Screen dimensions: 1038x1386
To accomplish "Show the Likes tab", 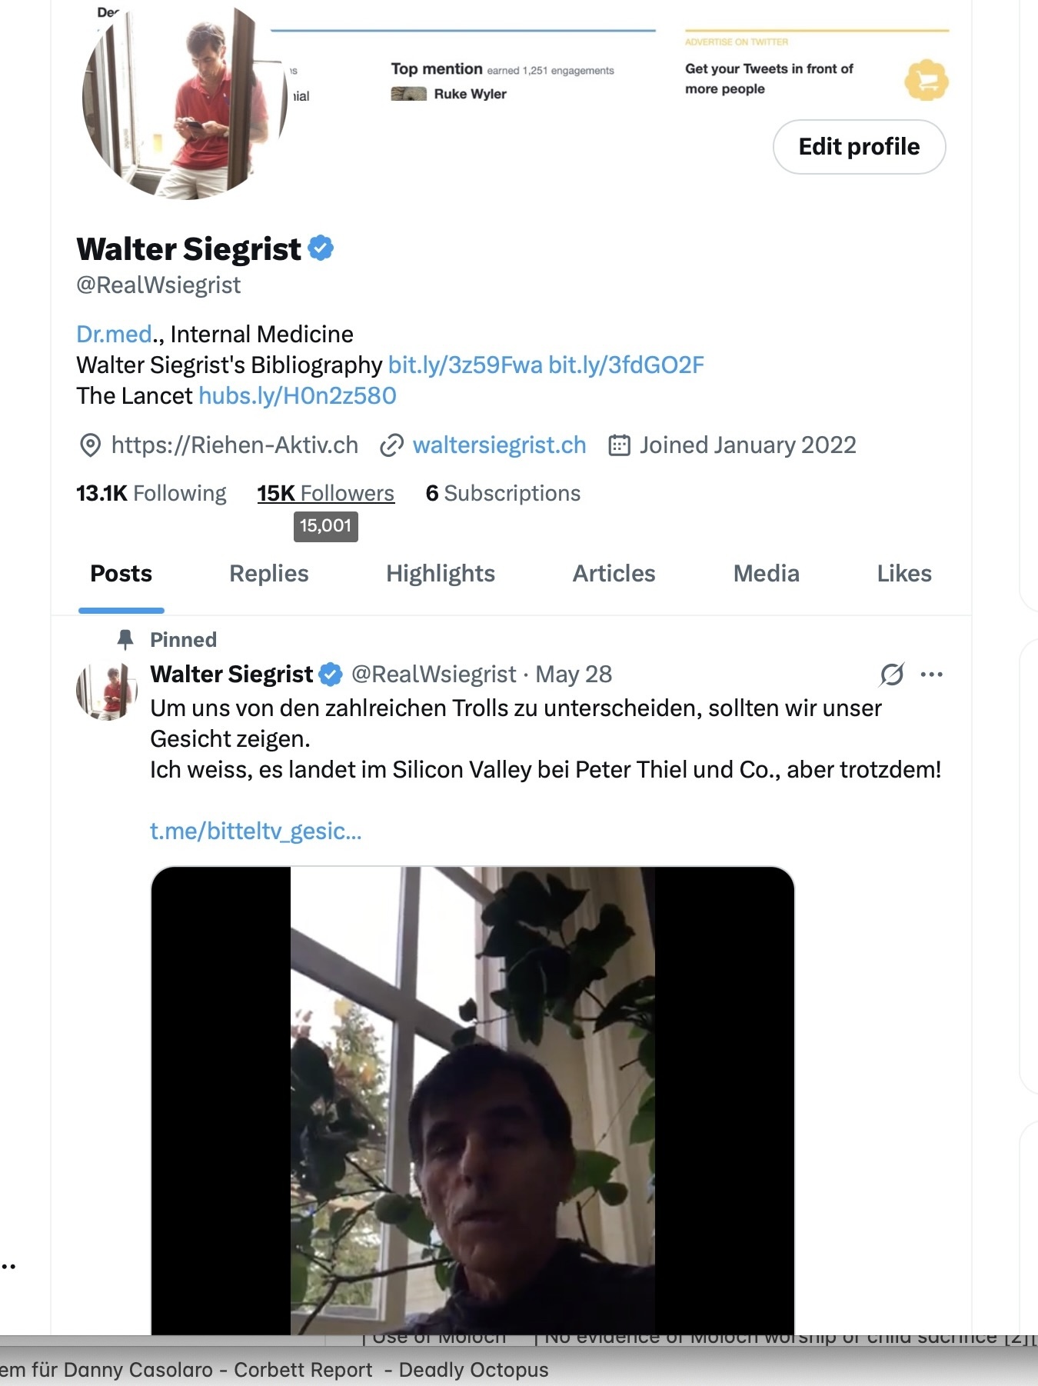I will 903,574.
